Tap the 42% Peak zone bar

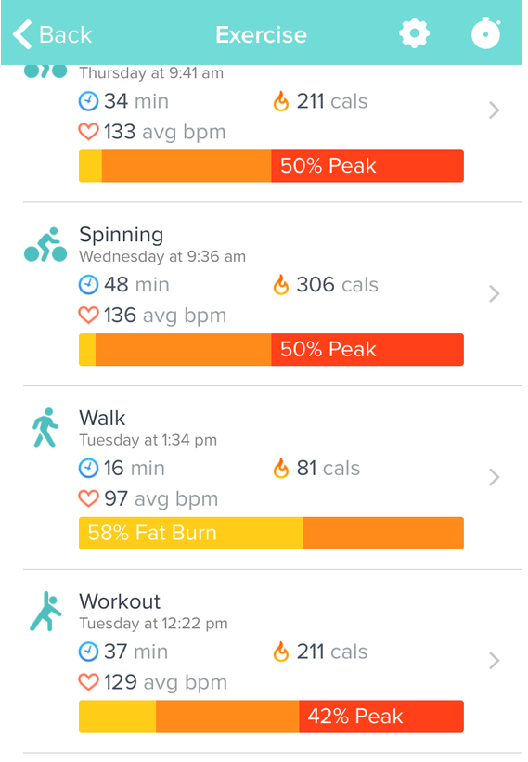[x=271, y=717]
